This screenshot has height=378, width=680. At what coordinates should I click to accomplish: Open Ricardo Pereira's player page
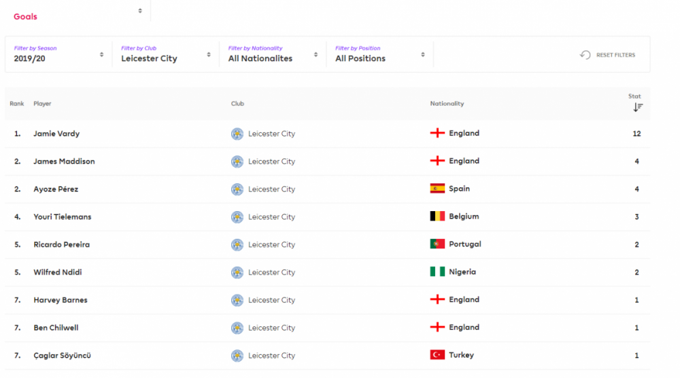62,244
